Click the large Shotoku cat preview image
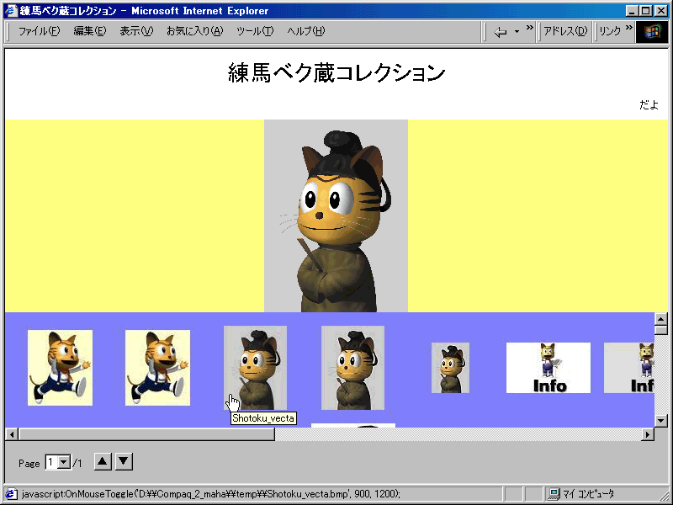 pyautogui.click(x=336, y=216)
